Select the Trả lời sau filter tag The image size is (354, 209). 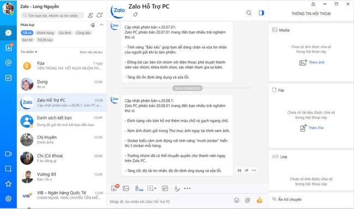pos(45,40)
